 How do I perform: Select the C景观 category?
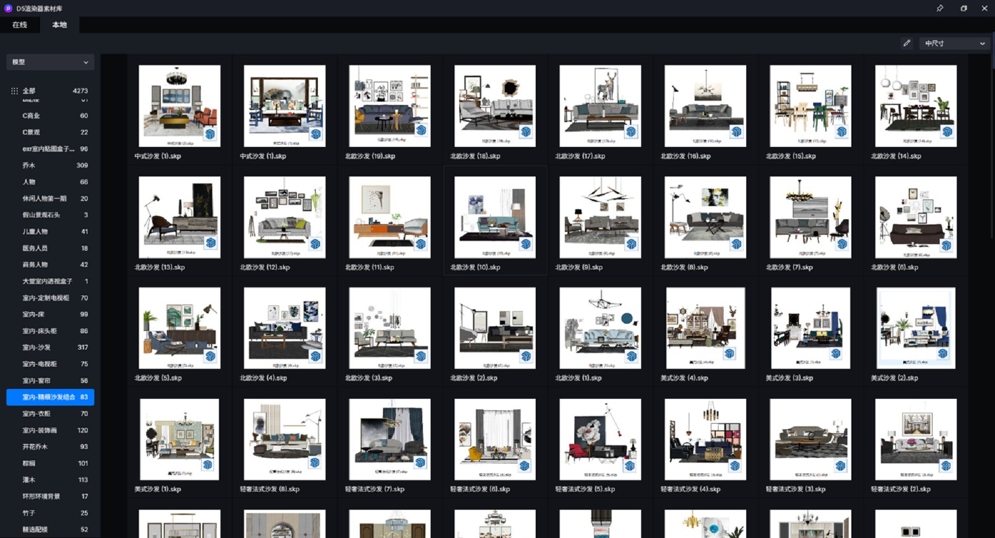coord(50,132)
